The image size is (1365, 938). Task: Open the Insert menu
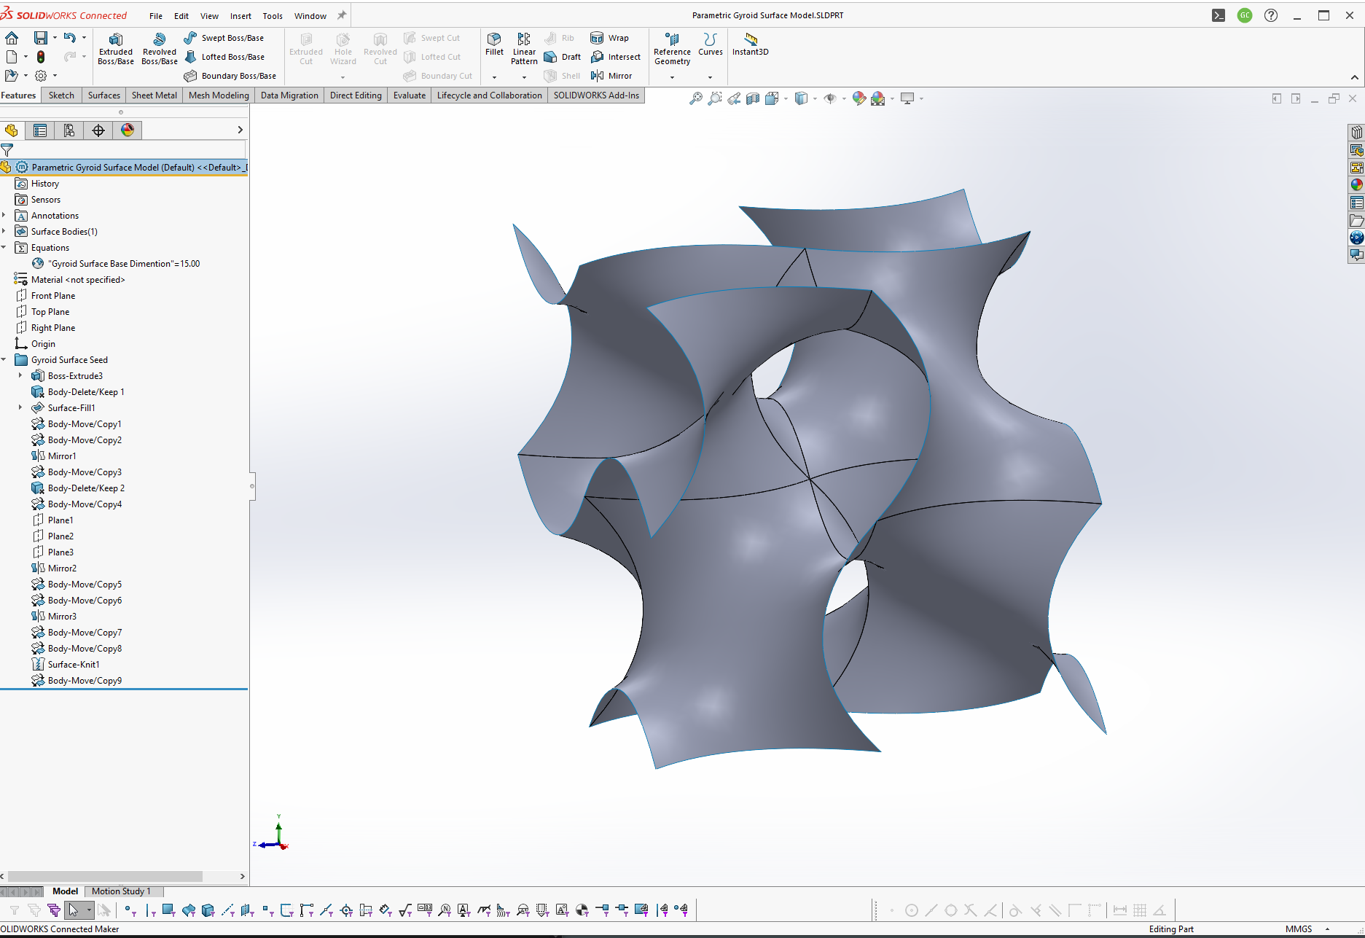point(240,16)
